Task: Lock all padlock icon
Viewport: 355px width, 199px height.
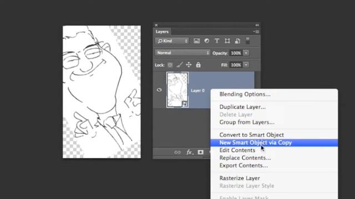Action: pyautogui.click(x=198, y=65)
